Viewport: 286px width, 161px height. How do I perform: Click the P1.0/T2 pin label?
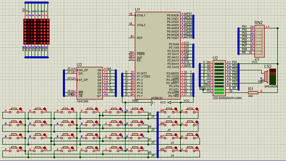tap(142, 74)
